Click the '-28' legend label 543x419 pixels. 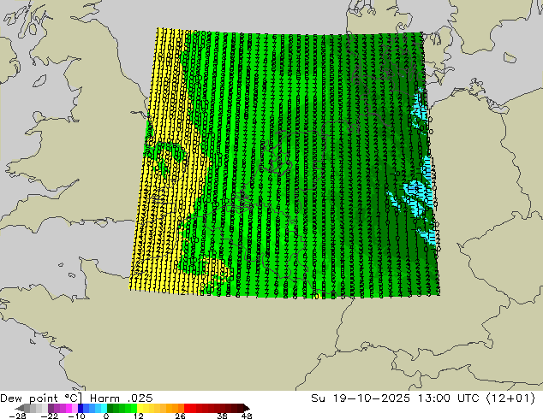click(x=17, y=416)
